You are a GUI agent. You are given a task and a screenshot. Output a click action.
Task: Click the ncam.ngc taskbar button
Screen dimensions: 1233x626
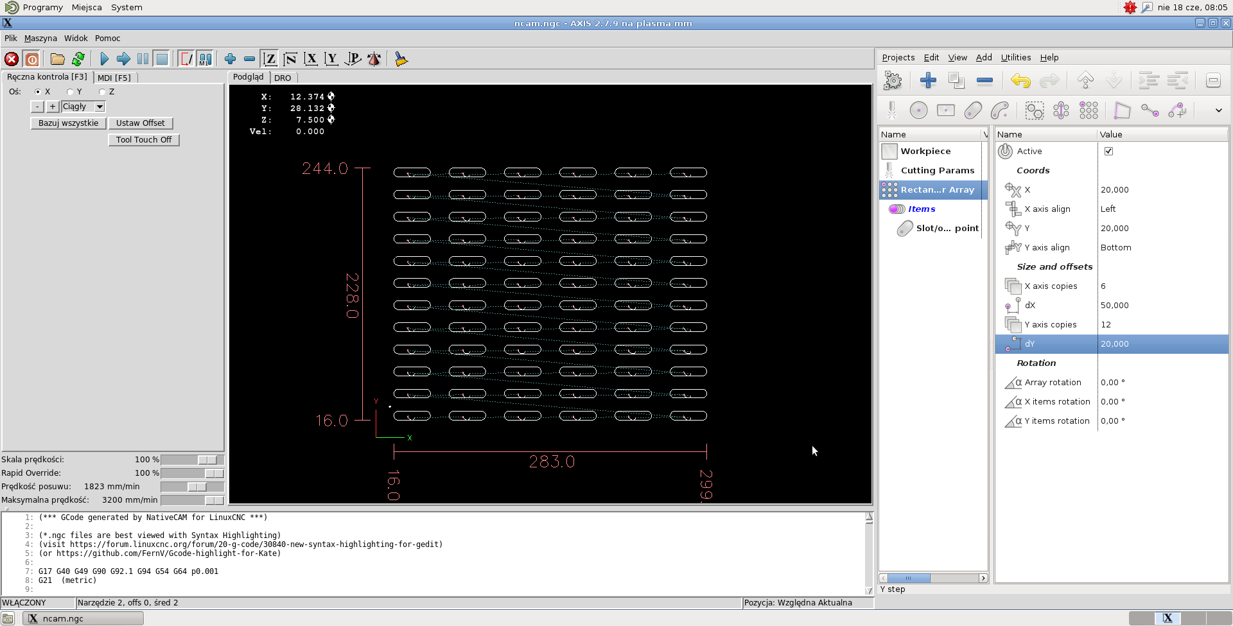(83, 618)
